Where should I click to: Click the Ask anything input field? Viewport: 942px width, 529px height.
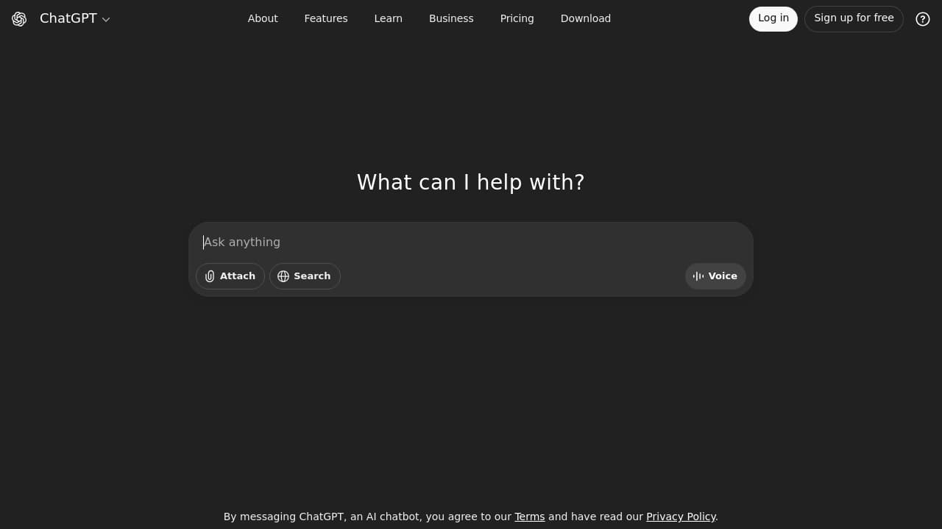coord(471,242)
